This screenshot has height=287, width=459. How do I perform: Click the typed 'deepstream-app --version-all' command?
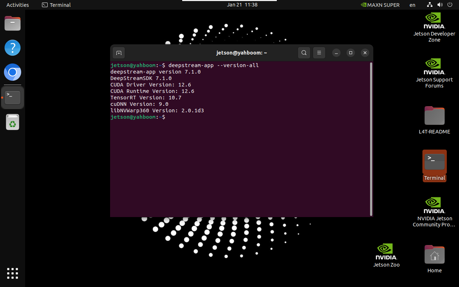[x=213, y=65]
